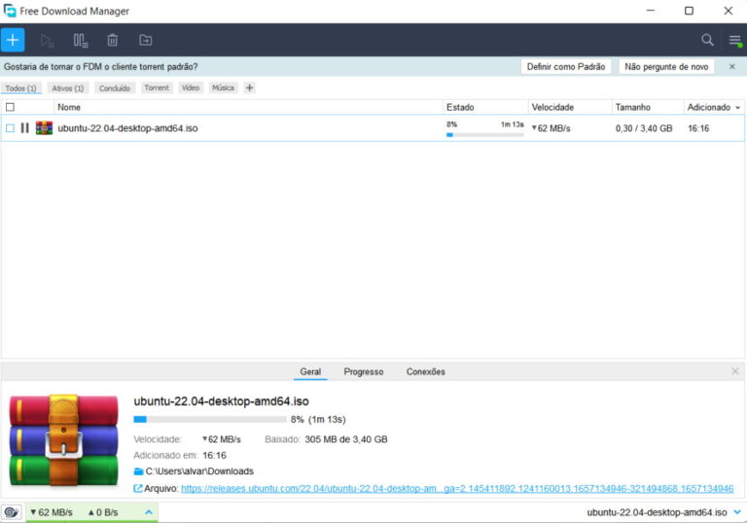Click the 16:16 added time cell
This screenshot has width=747, height=523.
(698, 128)
